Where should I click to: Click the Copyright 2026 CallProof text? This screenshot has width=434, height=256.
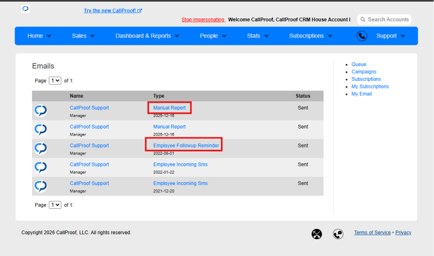pyautogui.click(x=76, y=233)
